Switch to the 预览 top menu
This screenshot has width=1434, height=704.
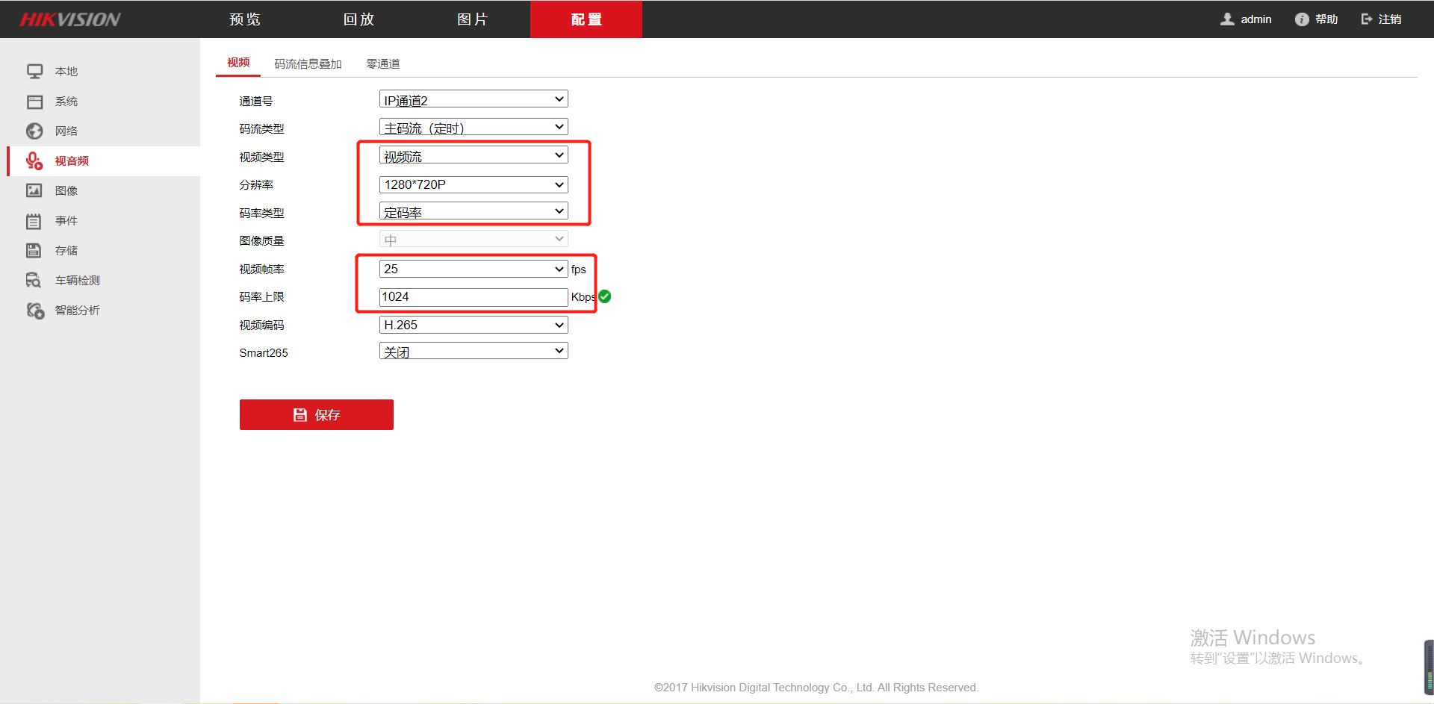[x=245, y=19]
